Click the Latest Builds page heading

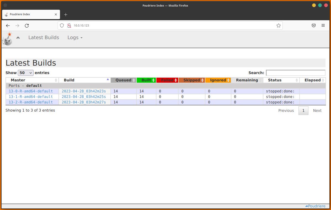point(31,63)
